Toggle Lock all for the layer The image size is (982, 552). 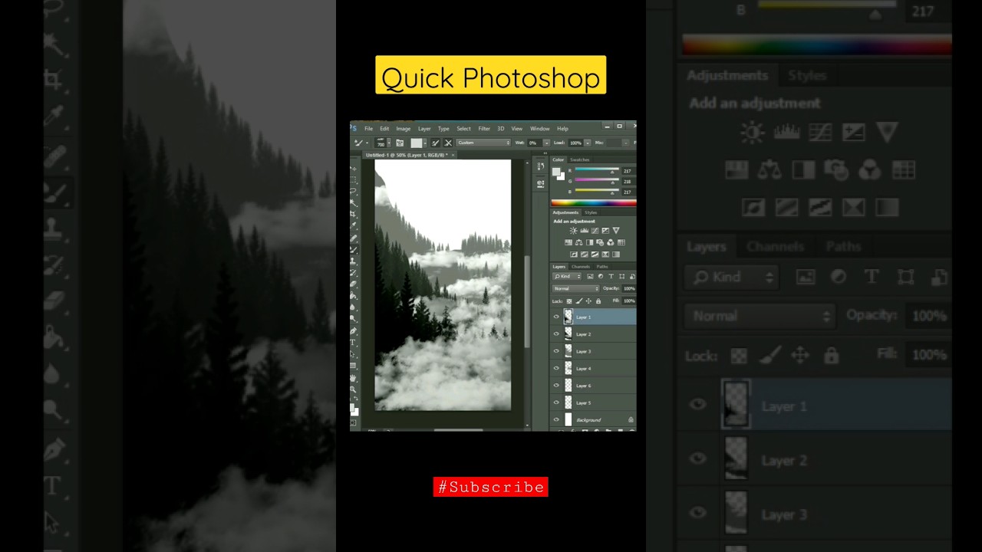click(x=598, y=301)
